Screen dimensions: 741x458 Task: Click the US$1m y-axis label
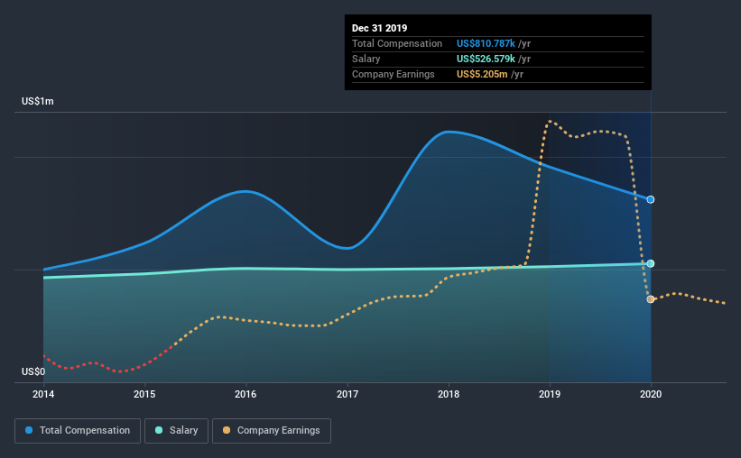point(38,102)
